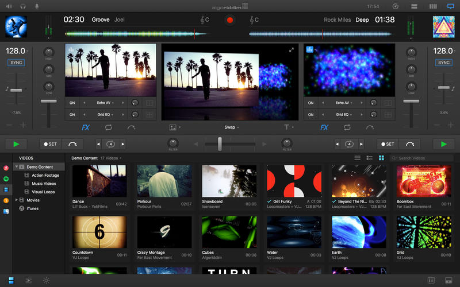The width and height of the screenshot is (460, 287).
Task: Expand the center video preview fullscreen
Action: pyautogui.click(x=292, y=50)
